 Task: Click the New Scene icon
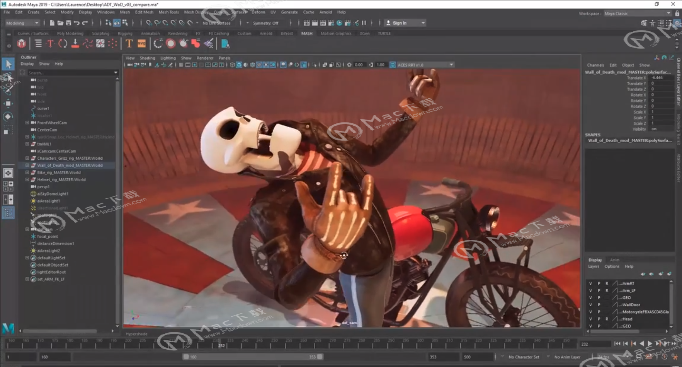pyautogui.click(x=52, y=23)
